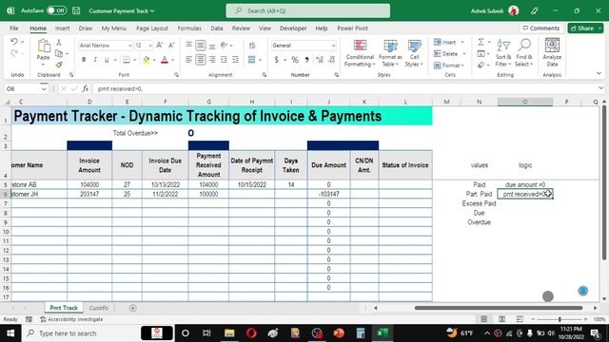Switch to the Insert tab
This screenshot has height=342, width=609.
(62, 28)
